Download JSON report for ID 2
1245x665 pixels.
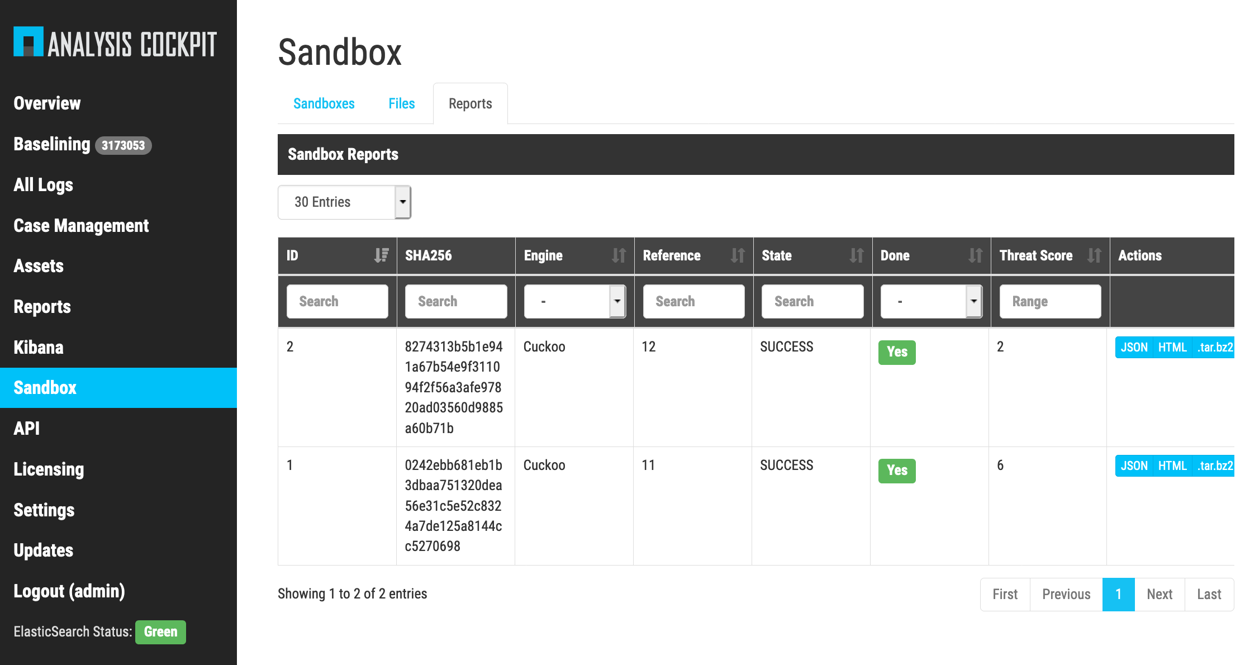1134,348
